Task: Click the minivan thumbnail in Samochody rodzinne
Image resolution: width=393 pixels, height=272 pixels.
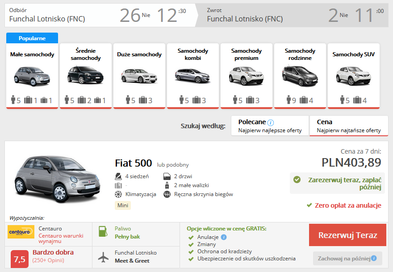Action: 300,76
